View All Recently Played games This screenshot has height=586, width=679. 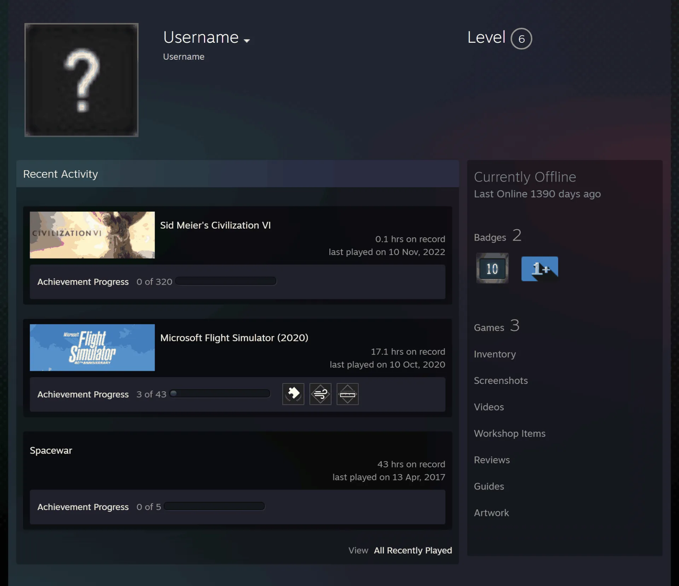coord(413,550)
